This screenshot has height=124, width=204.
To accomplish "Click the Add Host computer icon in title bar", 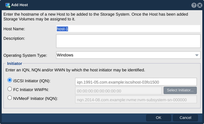I will point(8,5).
